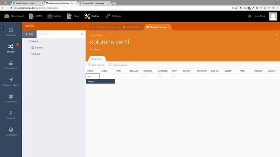Viewport: 280px width, 157px height.
Task: Open Backend Menu in the sidebar
Action: [x=11, y=82]
